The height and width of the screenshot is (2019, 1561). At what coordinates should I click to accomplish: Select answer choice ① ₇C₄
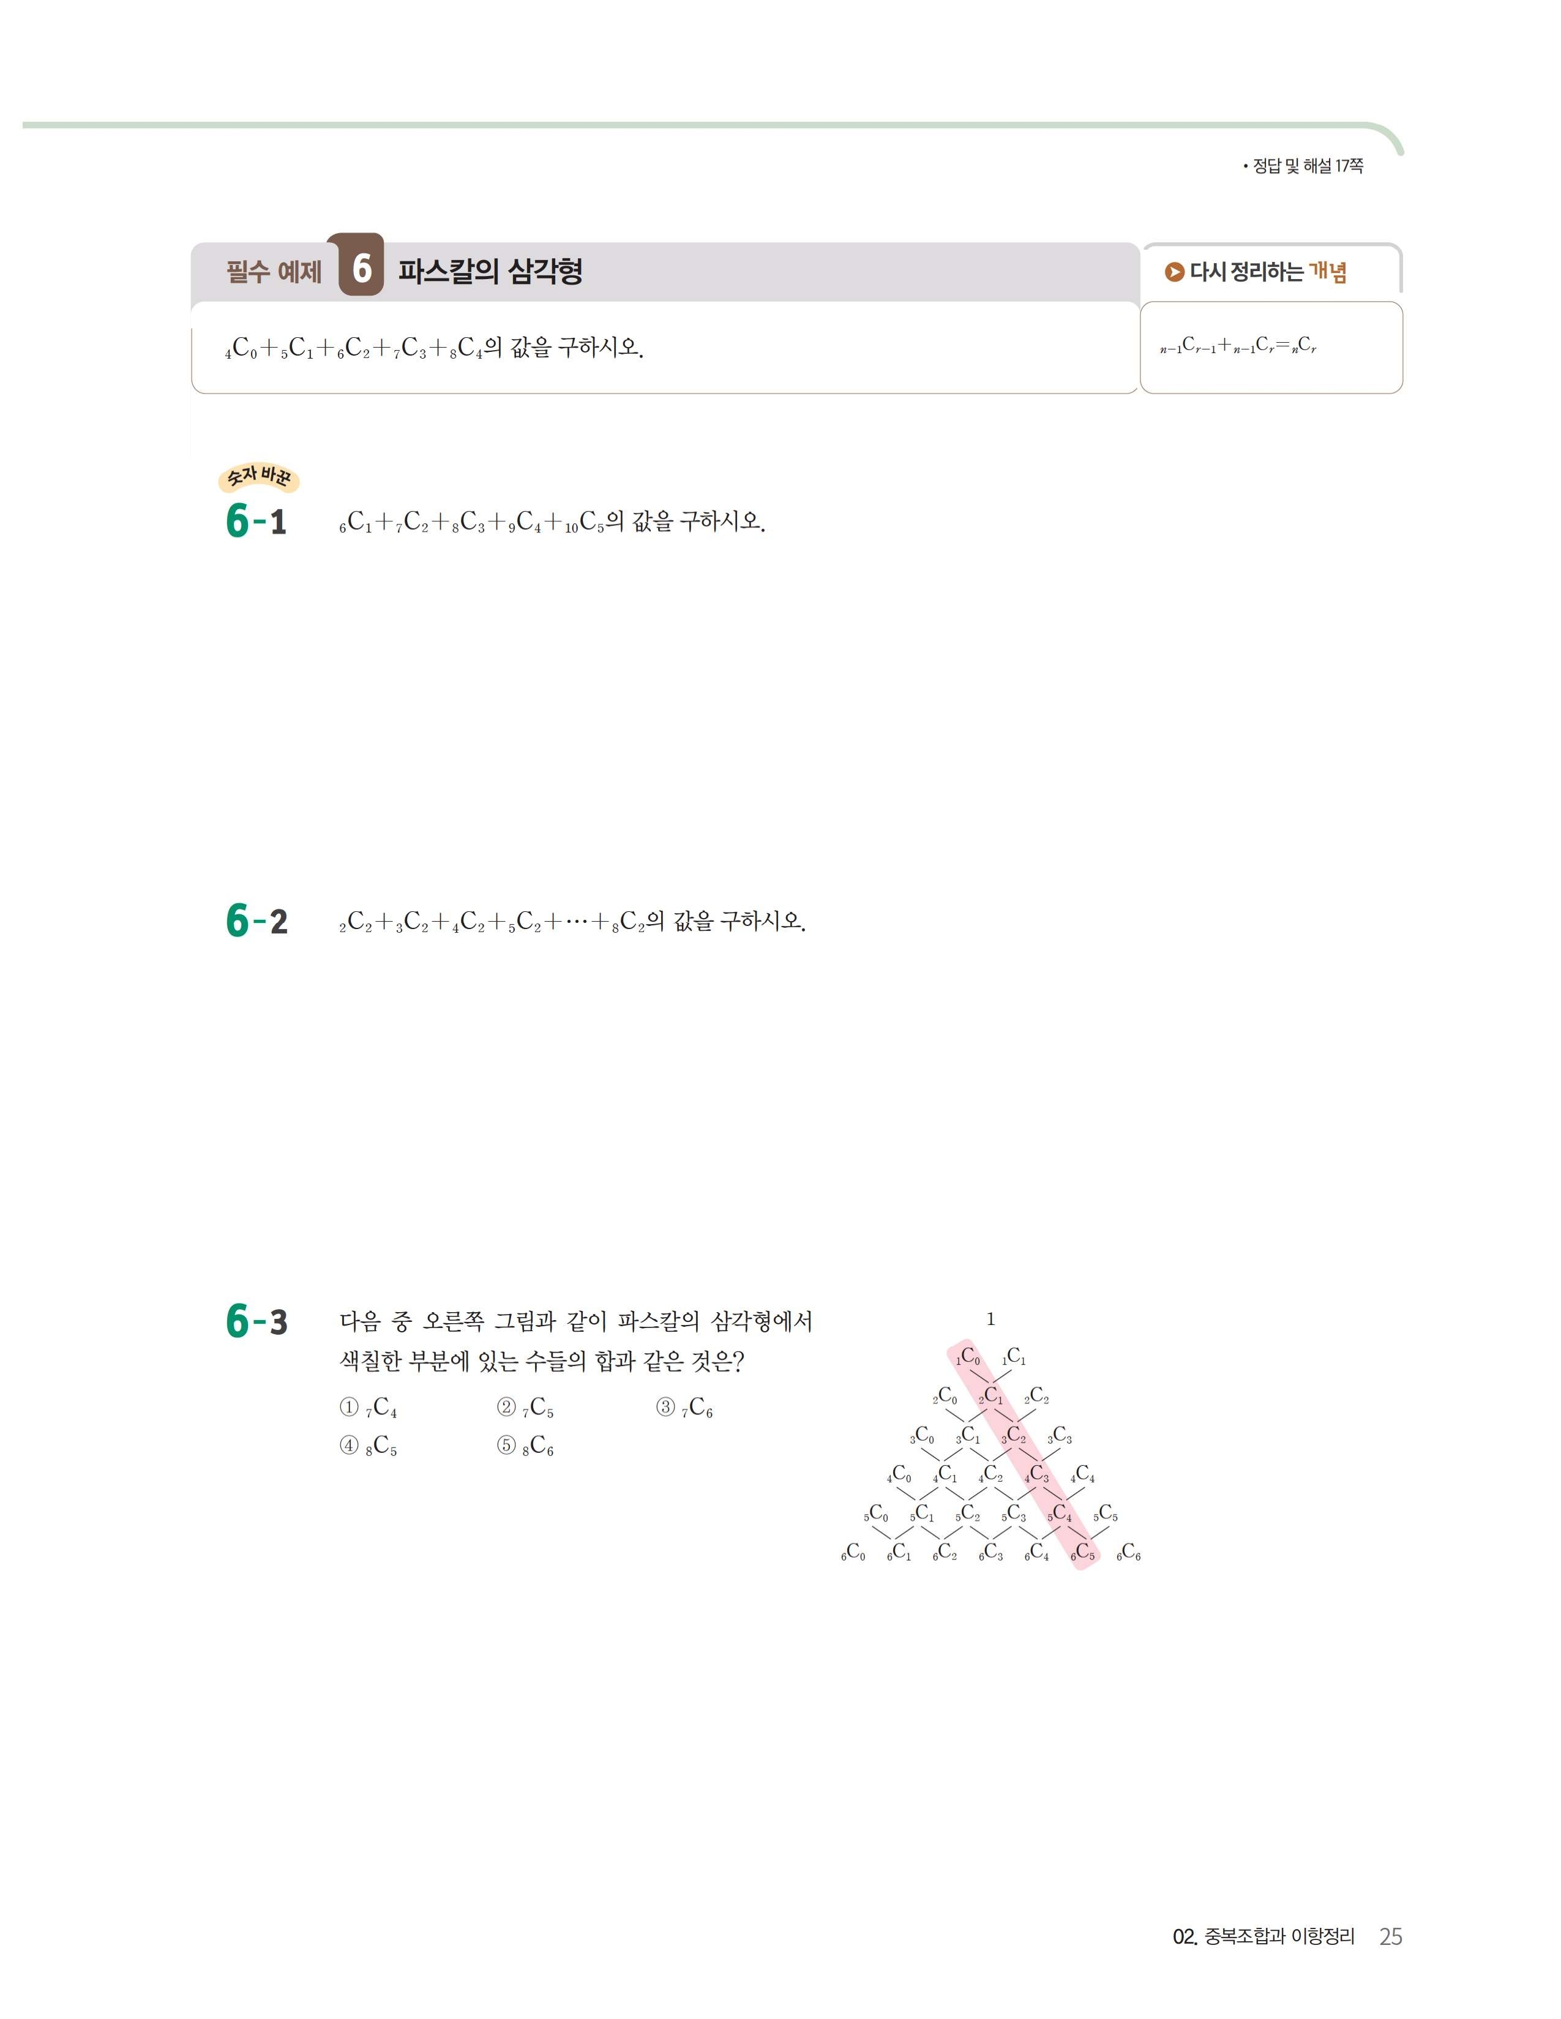click(368, 1407)
